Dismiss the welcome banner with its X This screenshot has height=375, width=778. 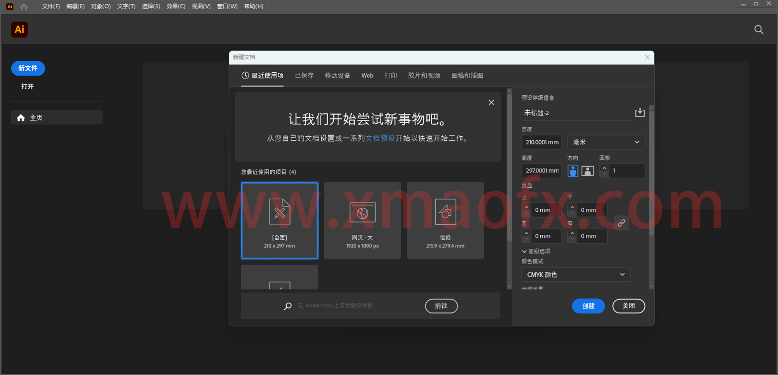click(491, 102)
